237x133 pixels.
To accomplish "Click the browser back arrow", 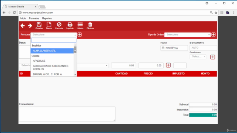I will tap(4, 13).
